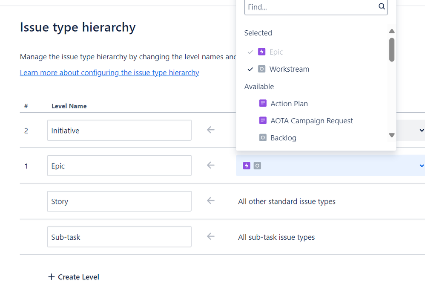The image size is (425, 282).
Task: Click the Create Level button
Action: (x=74, y=277)
